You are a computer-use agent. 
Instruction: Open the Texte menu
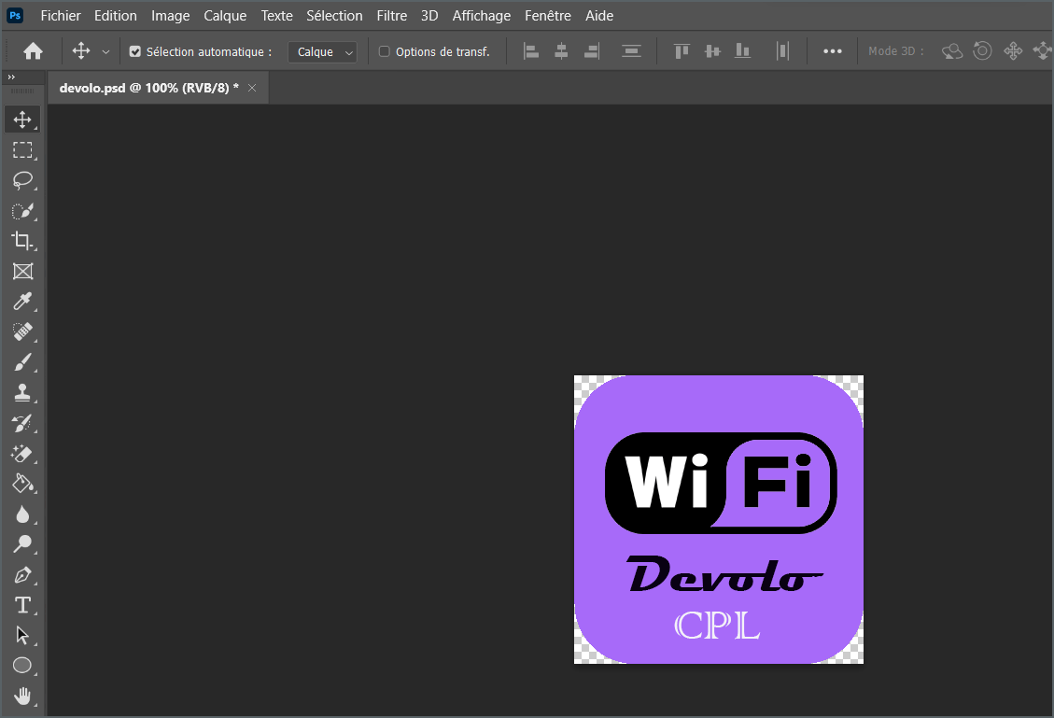(x=277, y=16)
